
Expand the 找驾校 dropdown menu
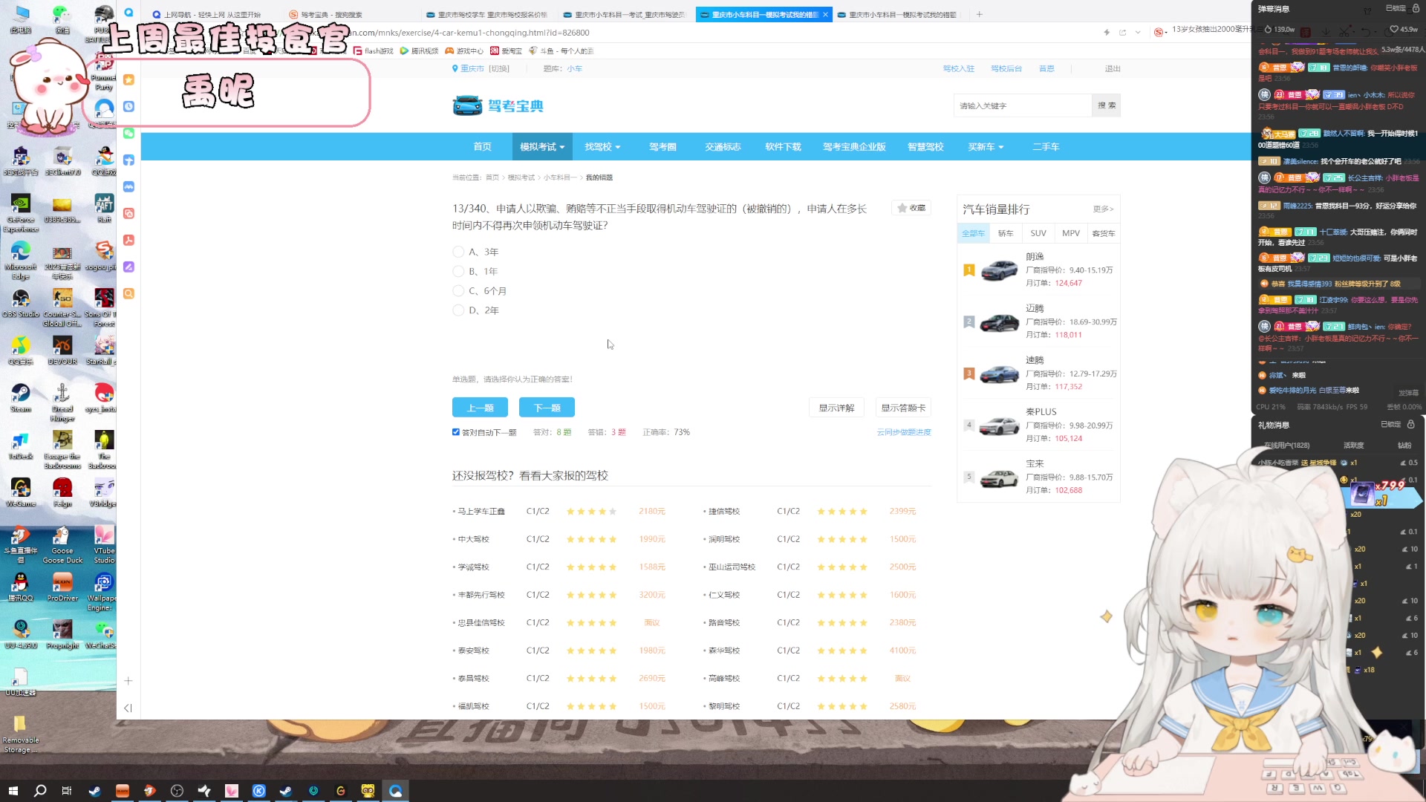(x=602, y=147)
